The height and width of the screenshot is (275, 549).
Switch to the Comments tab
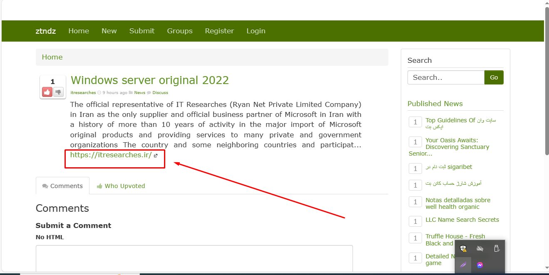[x=62, y=186]
